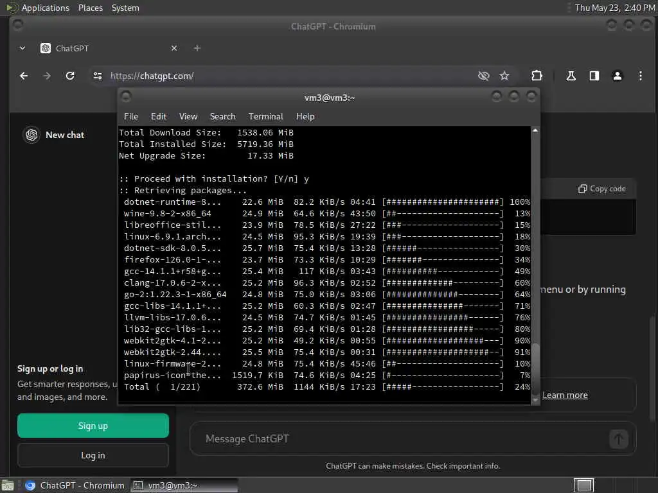Close the ChatGPT tab

(x=174, y=48)
